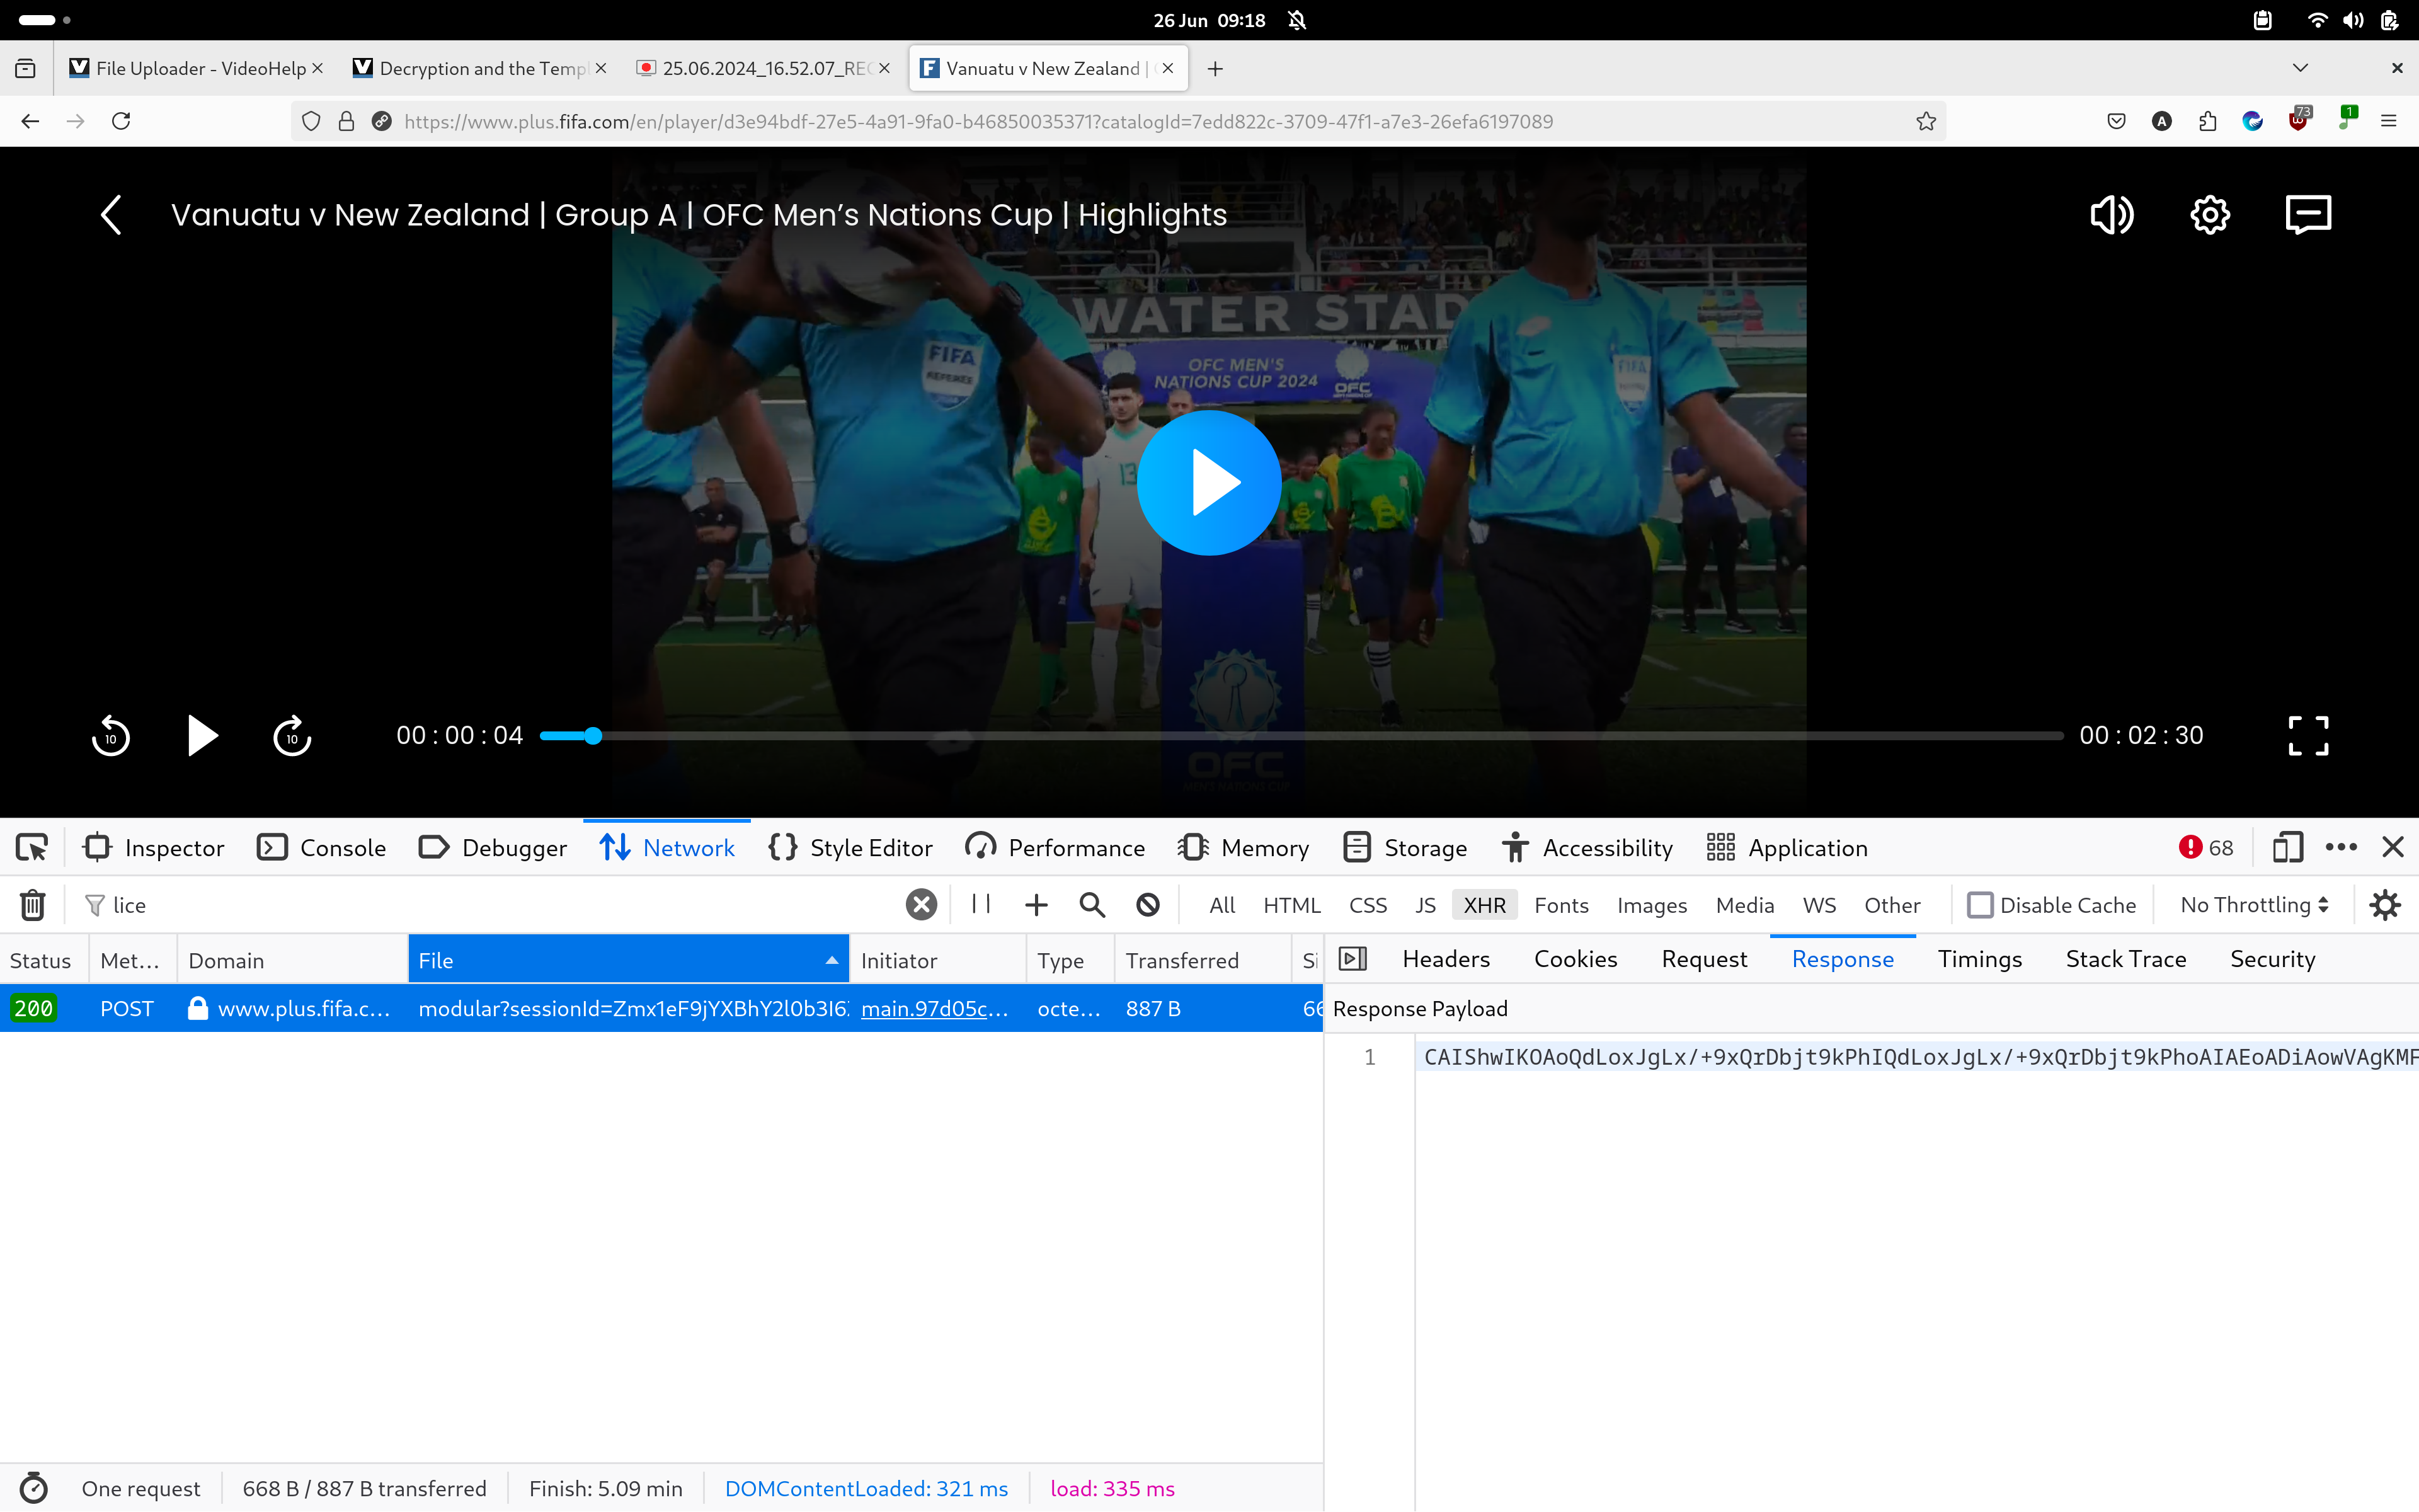The image size is (2419, 1512).
Task: Click the request blocking icon
Action: [1148, 905]
